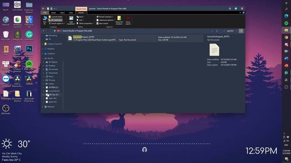Open Date modified dropdown in ribbon

pyautogui.click(x=71, y=20)
